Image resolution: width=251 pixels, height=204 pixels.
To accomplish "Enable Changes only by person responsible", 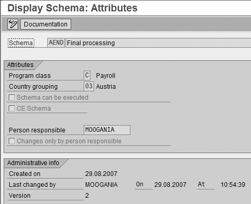I will click(12, 141).
